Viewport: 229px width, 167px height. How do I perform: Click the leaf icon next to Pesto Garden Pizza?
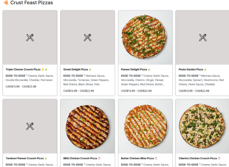tap(205, 70)
